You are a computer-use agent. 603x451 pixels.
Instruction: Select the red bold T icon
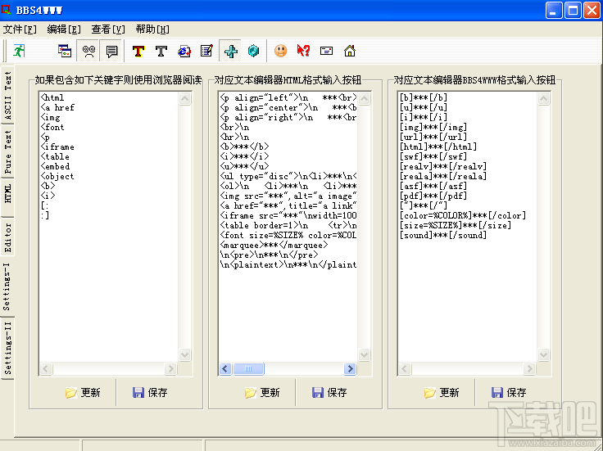[x=138, y=51]
